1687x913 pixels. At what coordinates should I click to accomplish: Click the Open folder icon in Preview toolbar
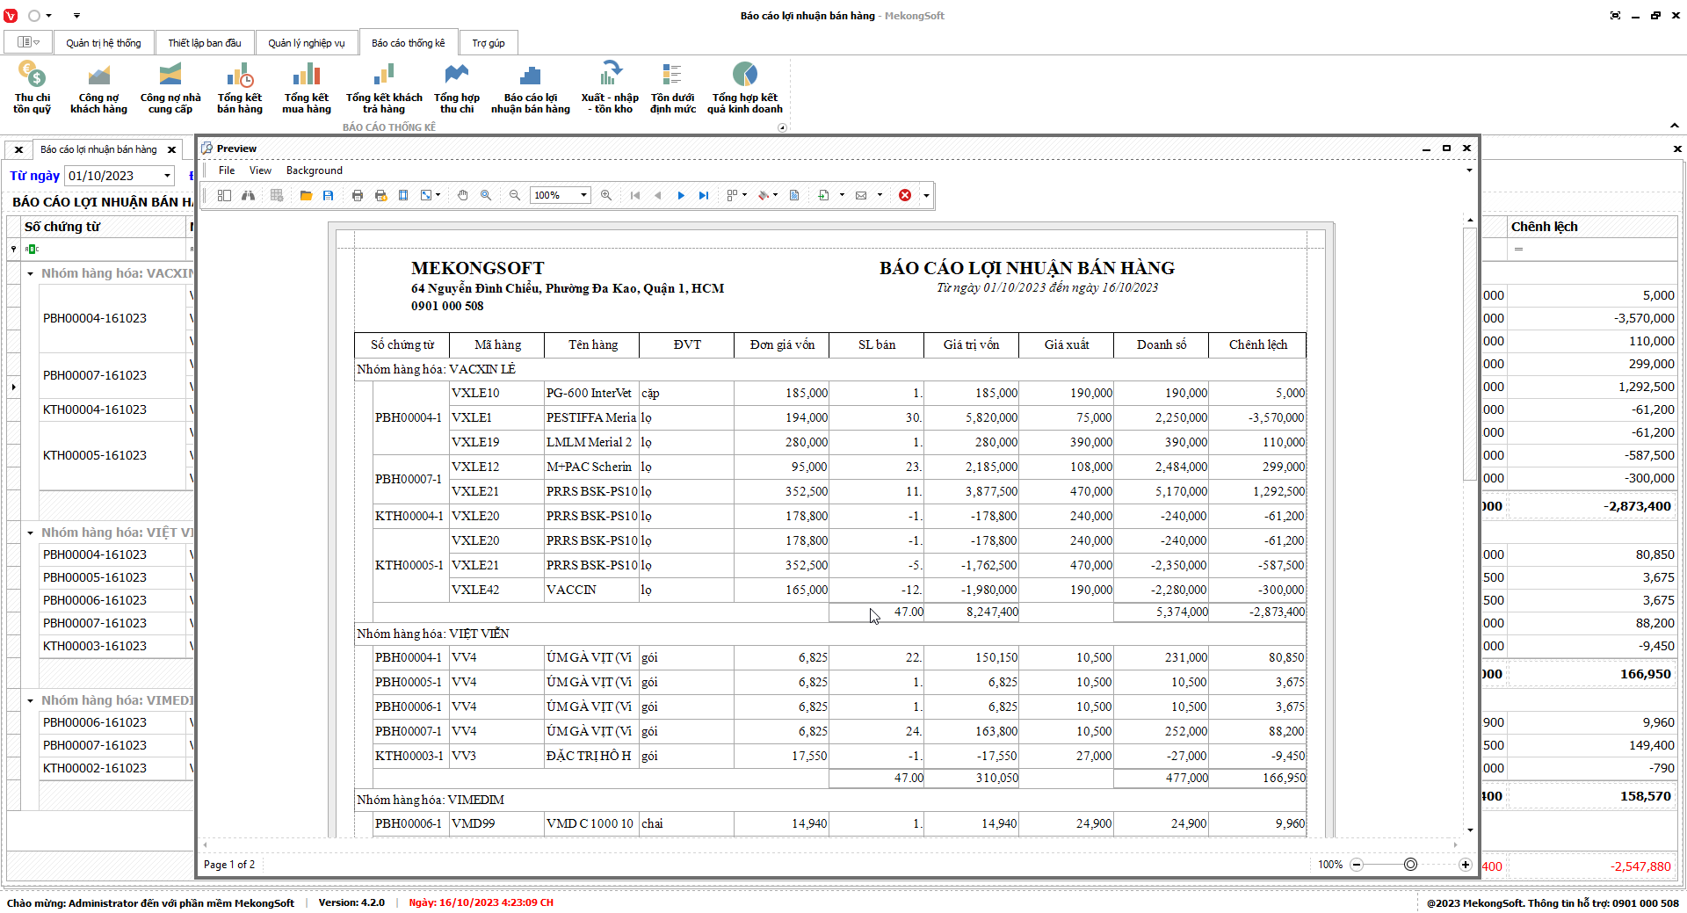[306, 195]
